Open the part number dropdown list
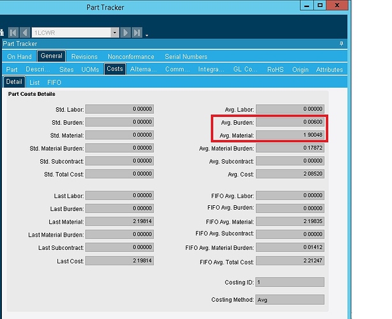The height and width of the screenshot is (319, 392). coord(115,33)
